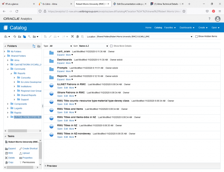Open IShare Patrons in RMC report
The width and height of the screenshot is (224, 172).
60,96
